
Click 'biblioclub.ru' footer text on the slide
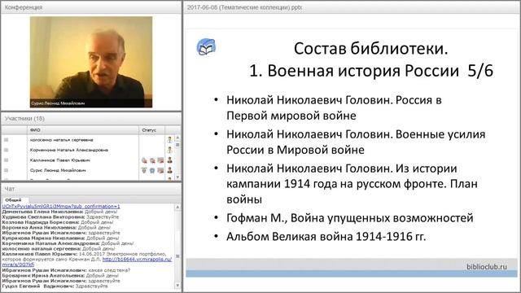[487, 266]
